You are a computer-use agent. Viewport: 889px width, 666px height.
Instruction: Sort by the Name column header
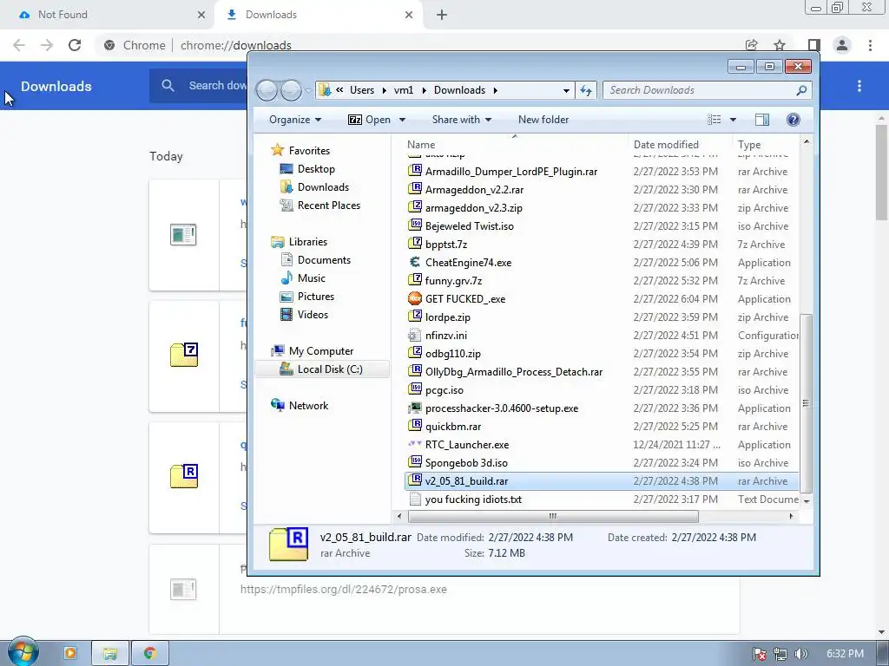(421, 145)
